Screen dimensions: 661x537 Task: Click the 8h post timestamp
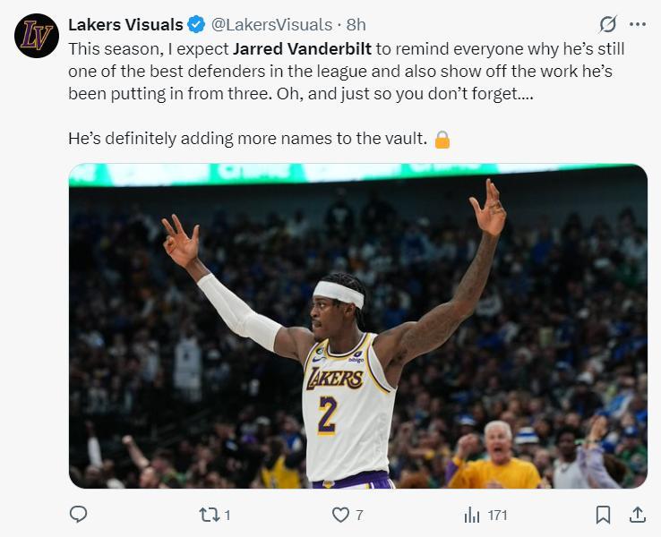(356, 24)
